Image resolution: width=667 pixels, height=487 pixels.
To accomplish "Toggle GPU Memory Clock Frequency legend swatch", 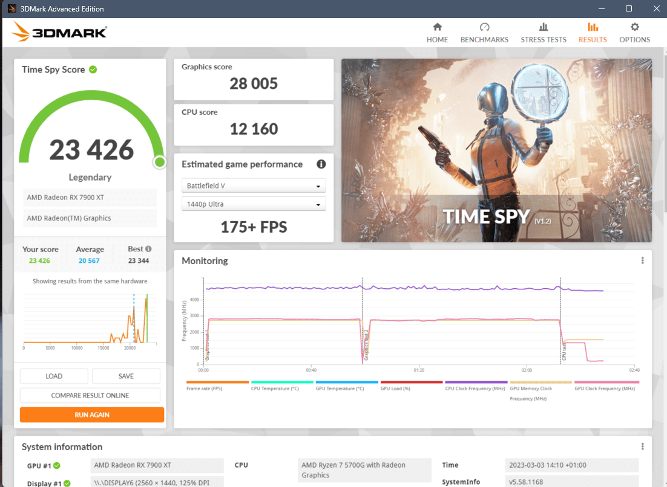I will [540, 382].
